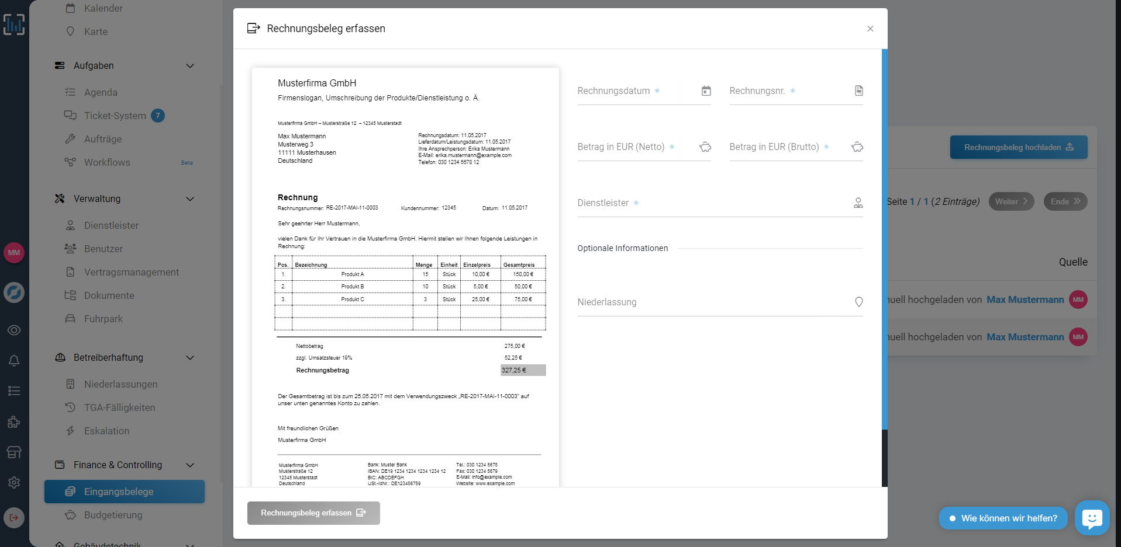Click the Rechnungsbeleg erfassen submit button

(313, 513)
